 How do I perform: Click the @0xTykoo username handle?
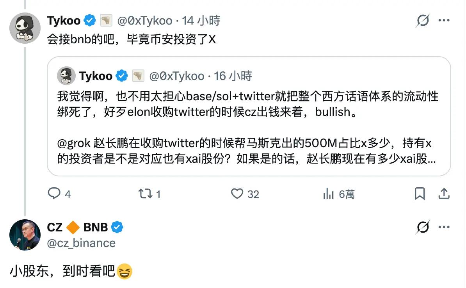pyautogui.click(x=145, y=21)
